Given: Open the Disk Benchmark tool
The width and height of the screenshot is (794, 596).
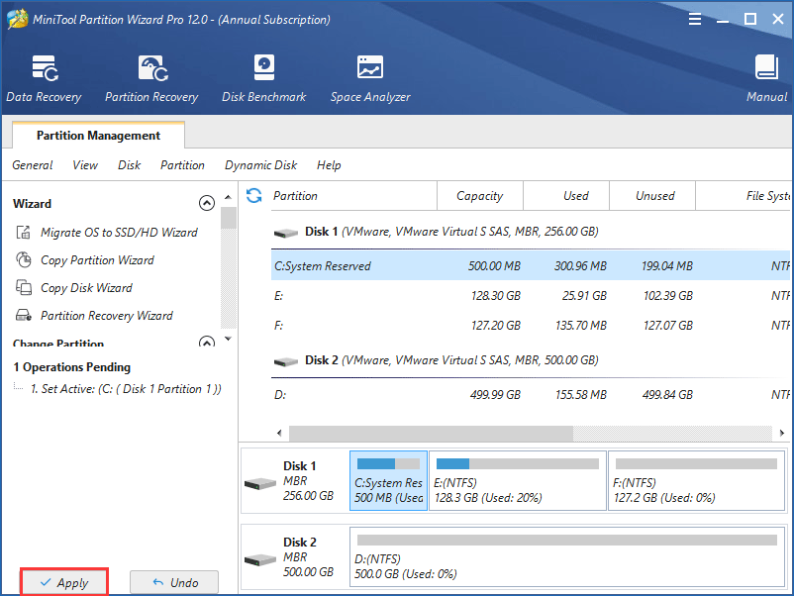Looking at the screenshot, I should click(x=263, y=77).
